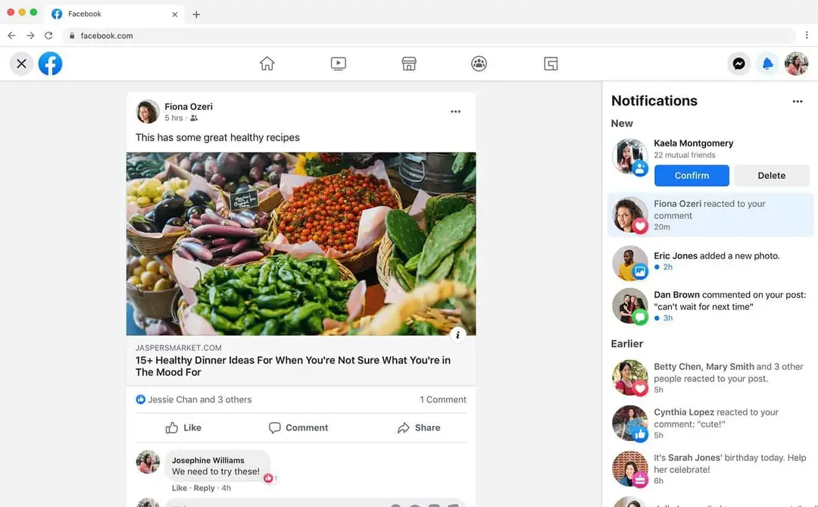Open Messenger chat icon
818x507 pixels.
[x=738, y=64]
